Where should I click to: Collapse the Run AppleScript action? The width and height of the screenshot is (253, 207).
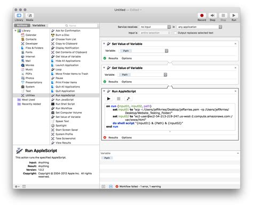click(x=104, y=91)
